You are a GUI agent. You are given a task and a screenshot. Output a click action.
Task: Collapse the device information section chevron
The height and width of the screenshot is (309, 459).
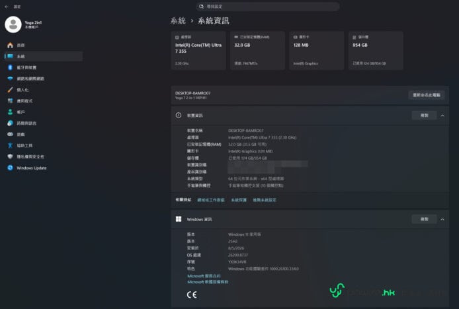click(442, 116)
